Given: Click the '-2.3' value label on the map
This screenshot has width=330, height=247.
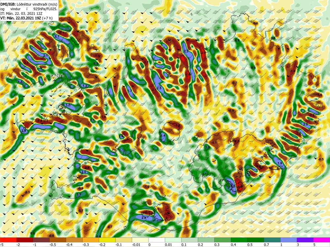Looking at the screenshot, I should 298,134.
